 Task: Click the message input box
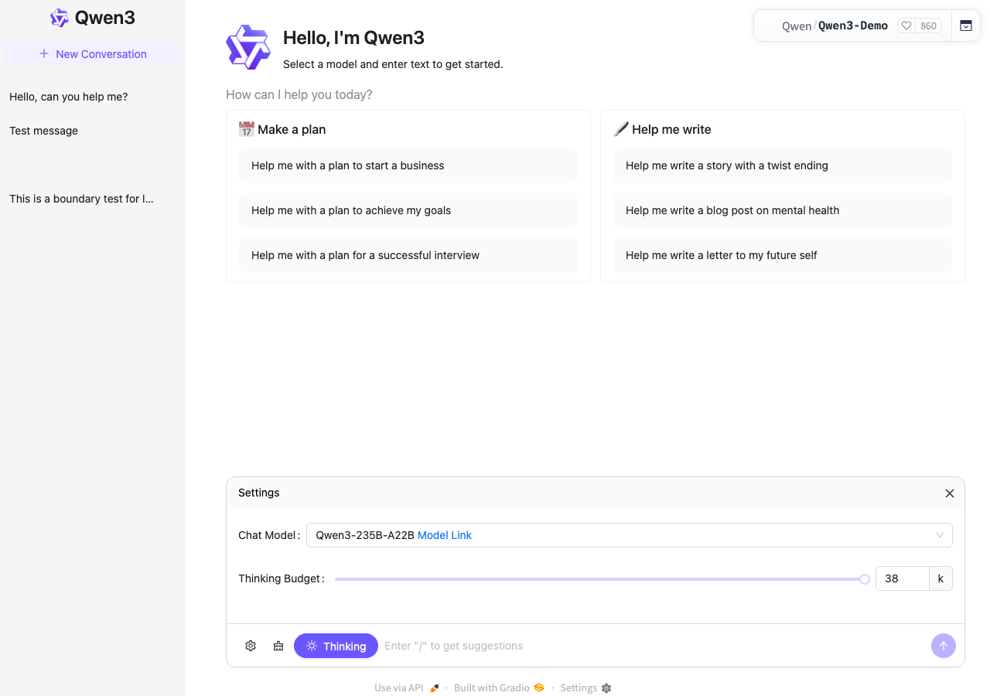pos(654,646)
